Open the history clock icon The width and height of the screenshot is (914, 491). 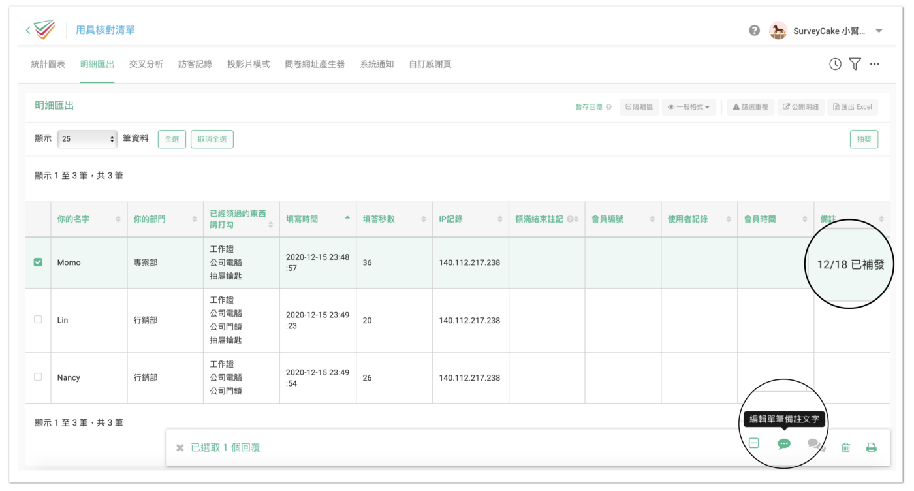[835, 64]
